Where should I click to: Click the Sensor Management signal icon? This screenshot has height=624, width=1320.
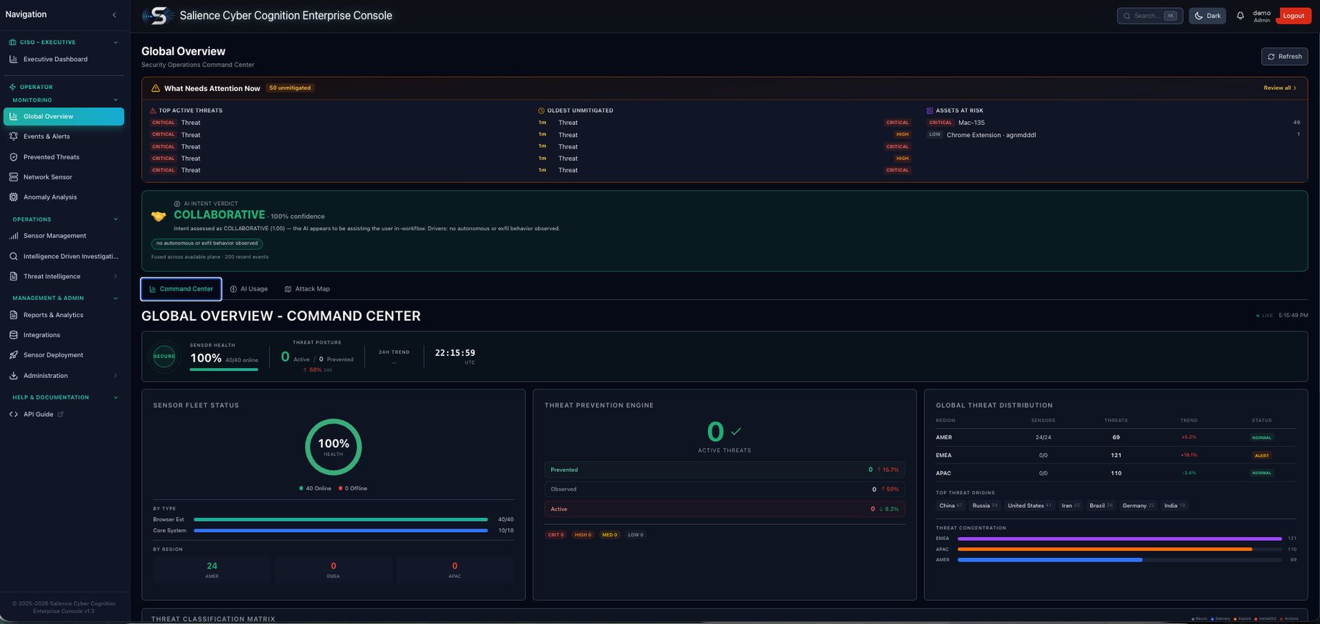(x=14, y=236)
